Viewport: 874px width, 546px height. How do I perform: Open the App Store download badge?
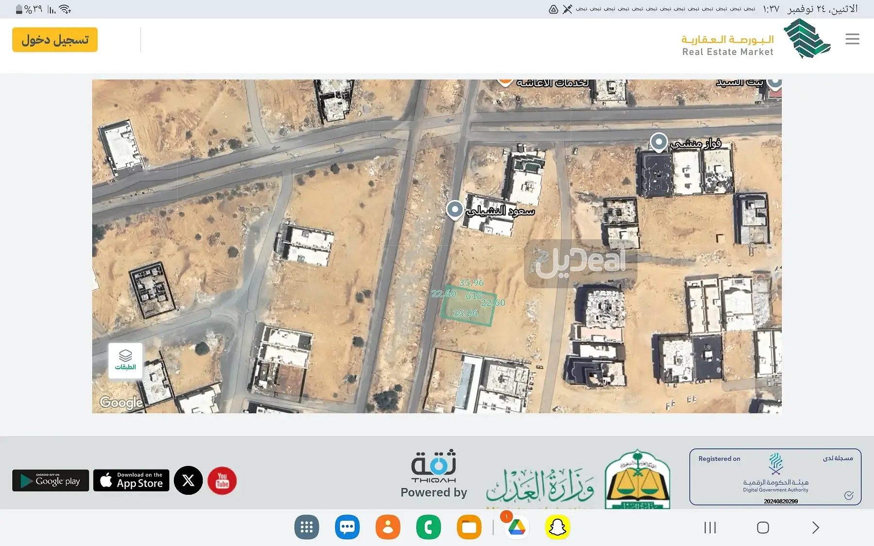131,480
